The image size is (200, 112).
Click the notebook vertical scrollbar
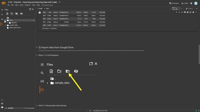pyautogui.click(x=199, y=54)
